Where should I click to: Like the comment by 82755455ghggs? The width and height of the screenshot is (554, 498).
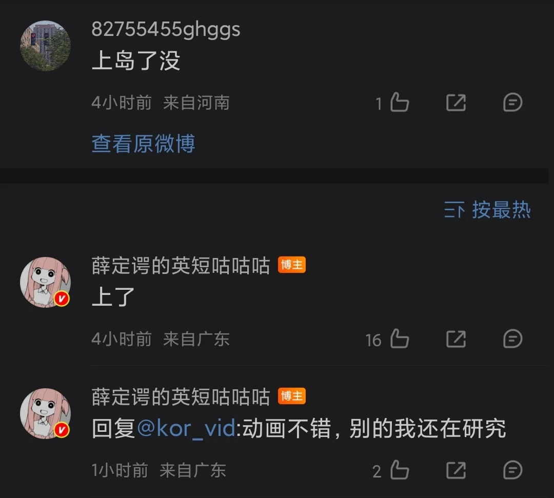(x=399, y=103)
